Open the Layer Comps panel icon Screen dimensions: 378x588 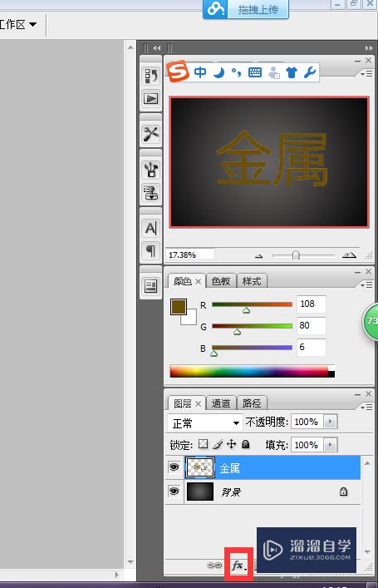pos(151,286)
